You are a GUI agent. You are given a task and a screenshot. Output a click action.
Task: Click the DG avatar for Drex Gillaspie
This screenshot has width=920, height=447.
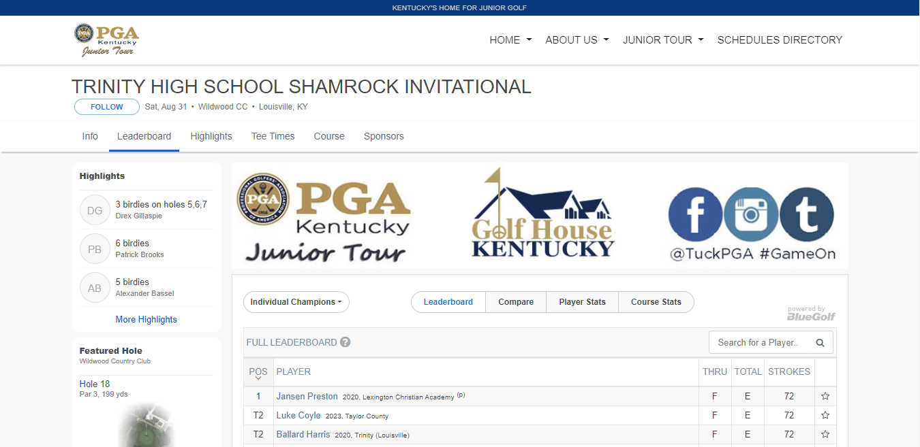[95, 210]
